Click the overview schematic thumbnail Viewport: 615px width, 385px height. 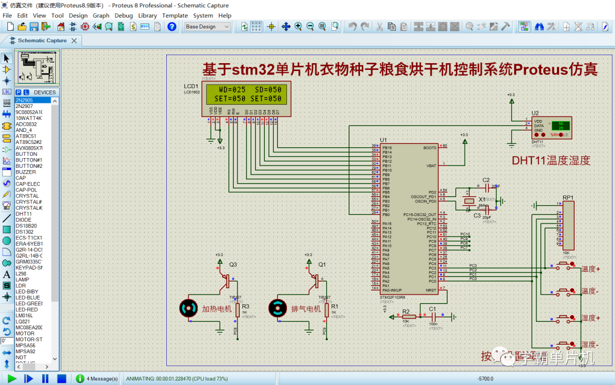[x=38, y=67]
